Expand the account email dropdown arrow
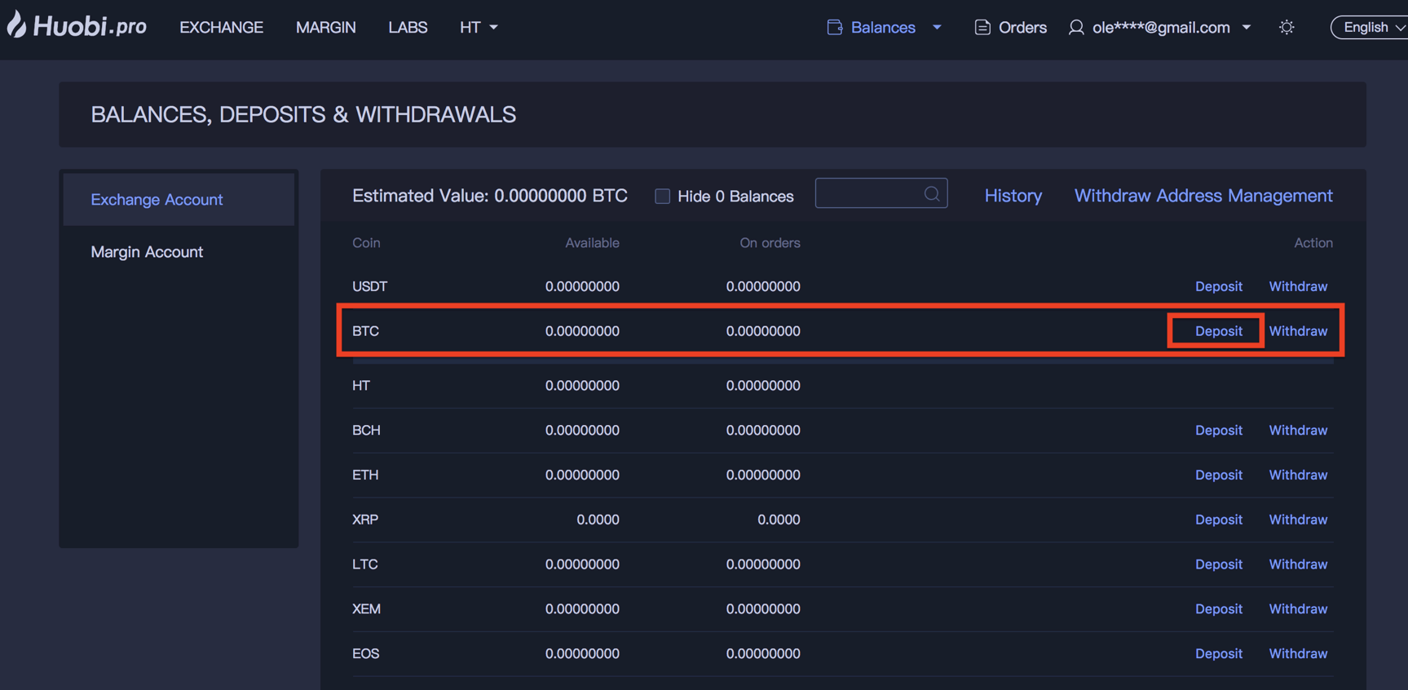This screenshot has width=1408, height=690. [x=1246, y=28]
